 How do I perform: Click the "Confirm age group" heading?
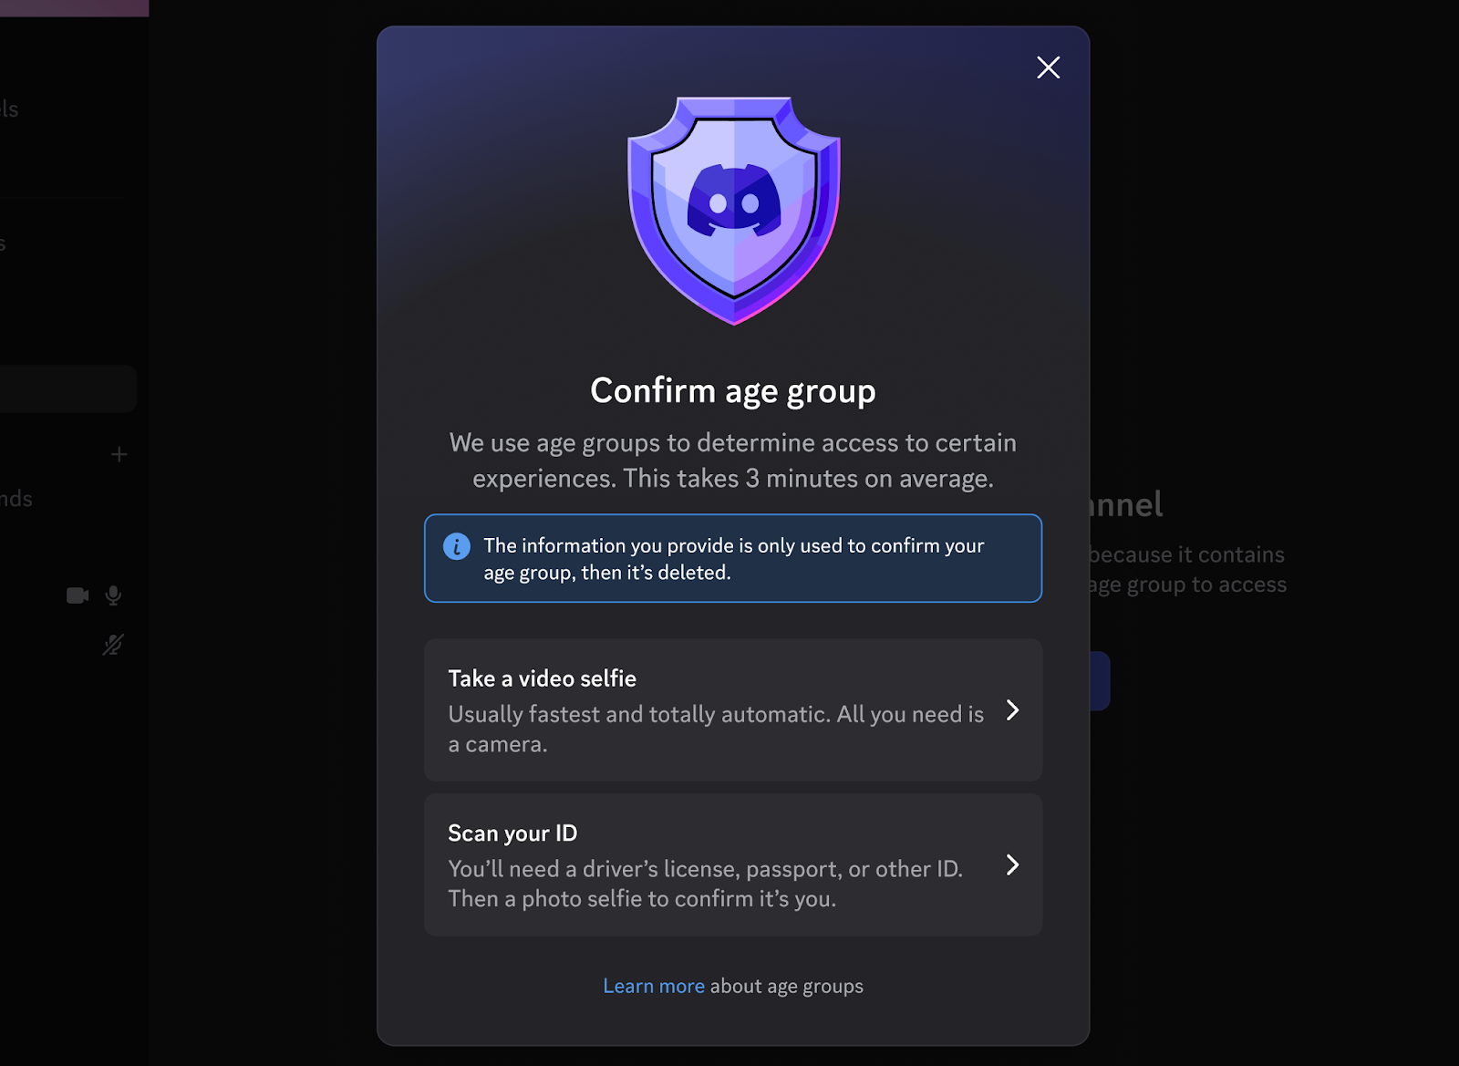coord(733,391)
